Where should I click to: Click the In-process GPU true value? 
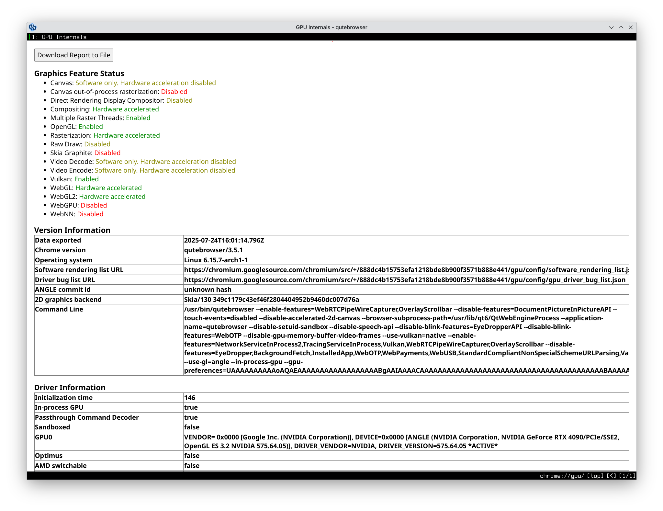pos(191,407)
